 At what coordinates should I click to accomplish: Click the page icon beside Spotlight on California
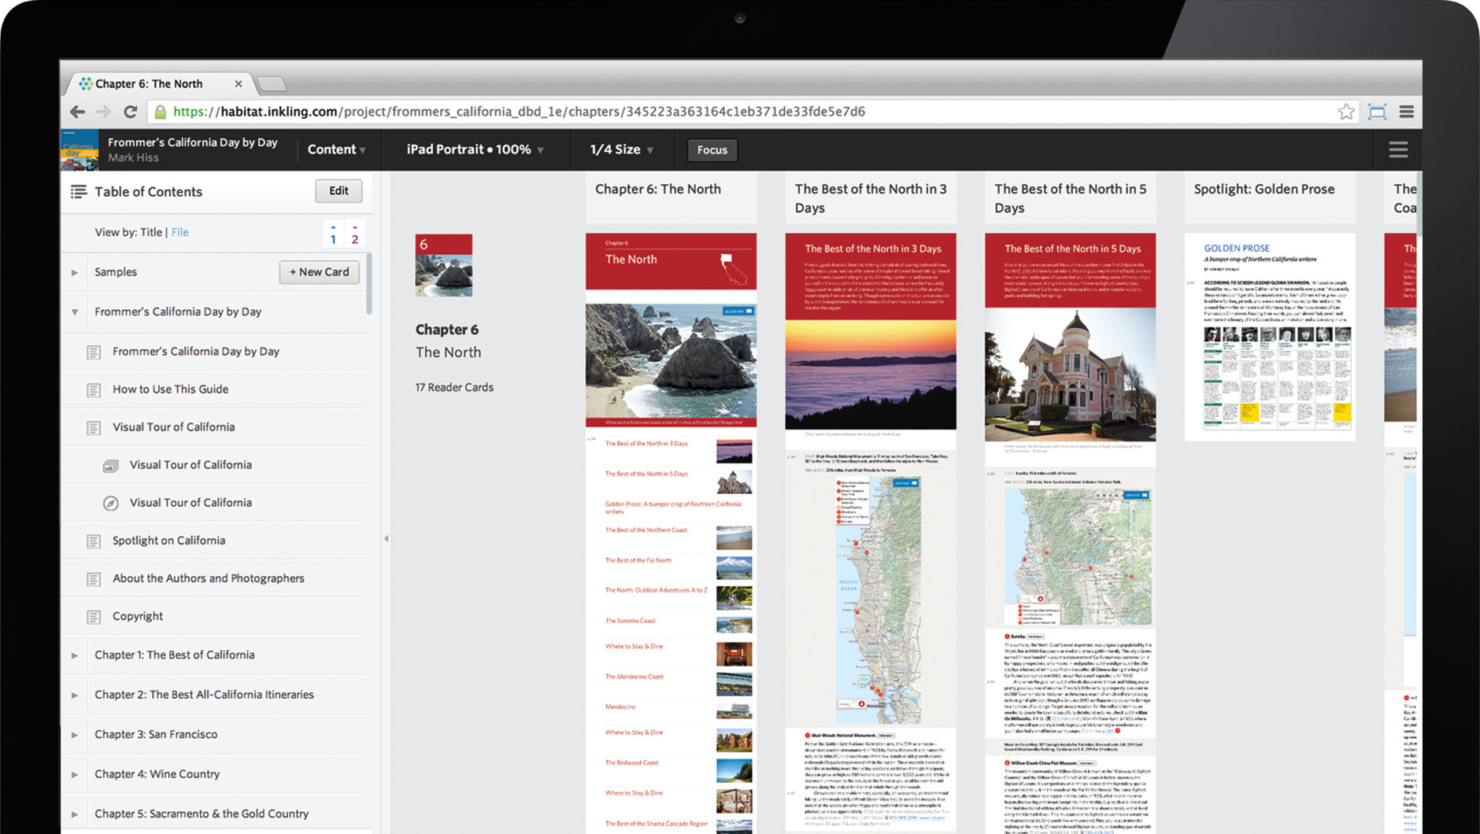pos(94,541)
